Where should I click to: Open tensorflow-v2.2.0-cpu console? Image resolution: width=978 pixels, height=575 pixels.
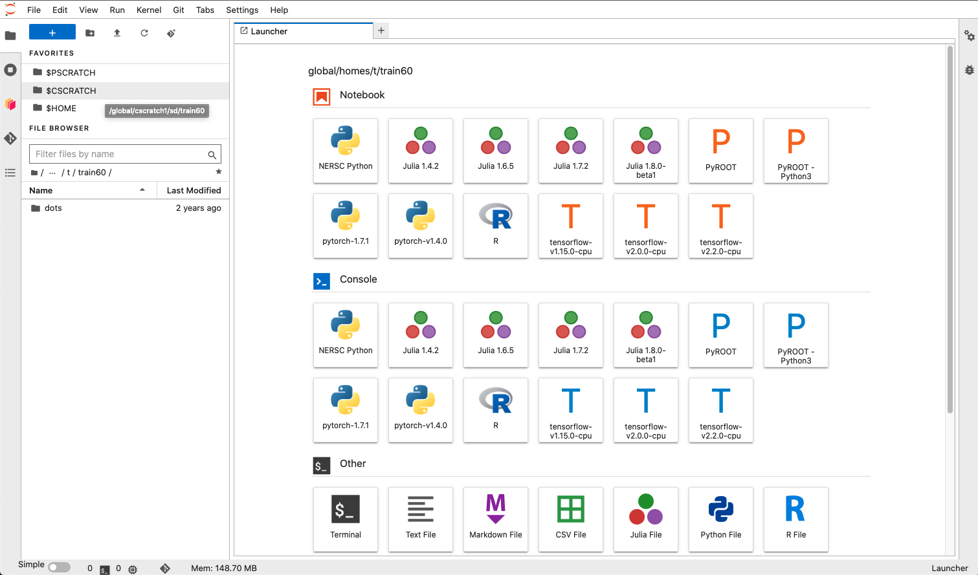[721, 410]
